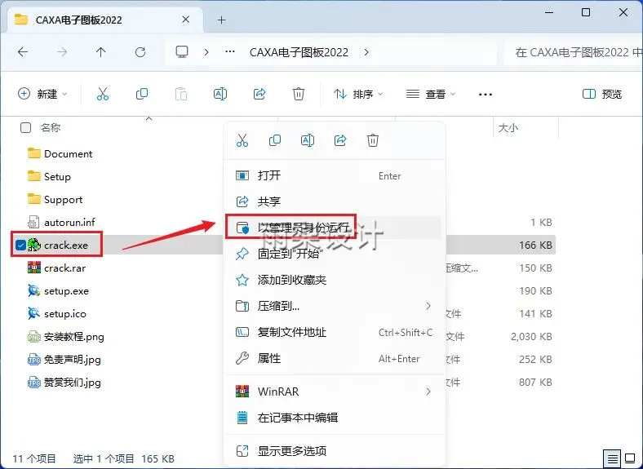Switch to details view icon in the status bar
This screenshot has height=469, width=643.
612,458
